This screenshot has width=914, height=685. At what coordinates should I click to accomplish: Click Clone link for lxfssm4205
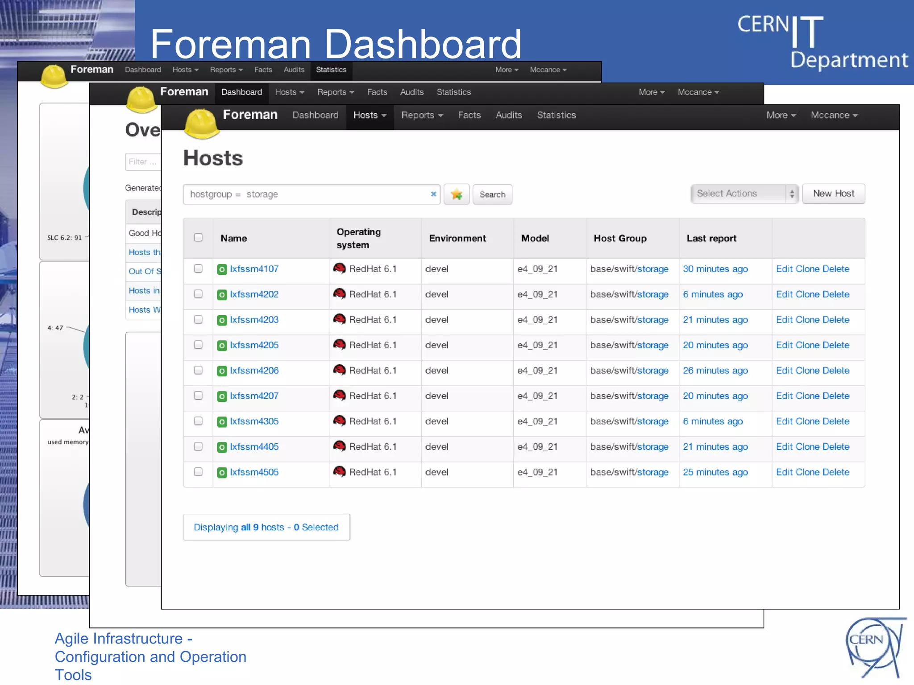tap(807, 345)
